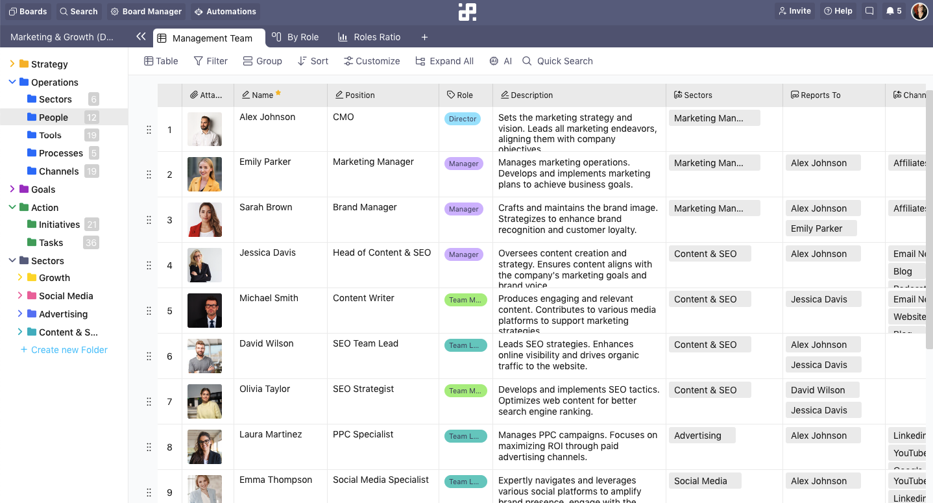Screen dimensions: 933x503
Task: Click the Invite button
Action: pos(794,10)
